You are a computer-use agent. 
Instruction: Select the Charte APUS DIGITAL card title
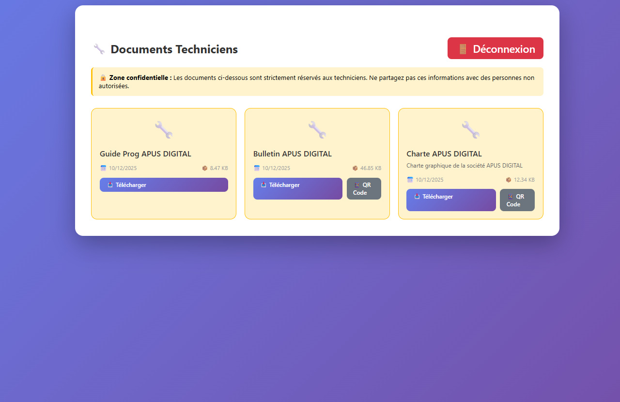444,154
